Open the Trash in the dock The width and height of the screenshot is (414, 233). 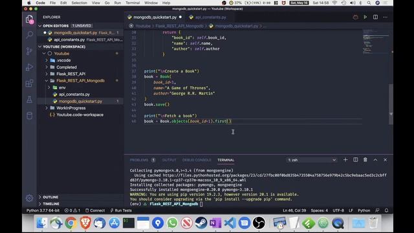click(373, 223)
